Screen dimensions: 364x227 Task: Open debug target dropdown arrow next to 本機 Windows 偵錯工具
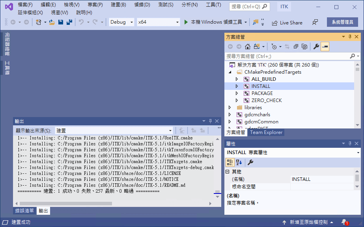tap(246, 22)
